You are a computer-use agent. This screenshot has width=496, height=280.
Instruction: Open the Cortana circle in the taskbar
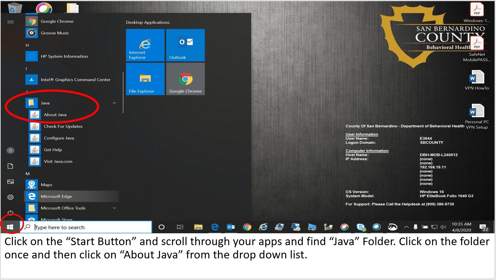(161, 227)
